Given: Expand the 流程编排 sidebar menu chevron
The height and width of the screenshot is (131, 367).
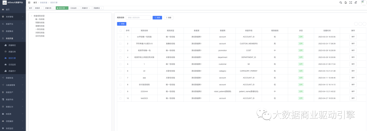Looking at the screenshot, I should [x=22, y=121].
